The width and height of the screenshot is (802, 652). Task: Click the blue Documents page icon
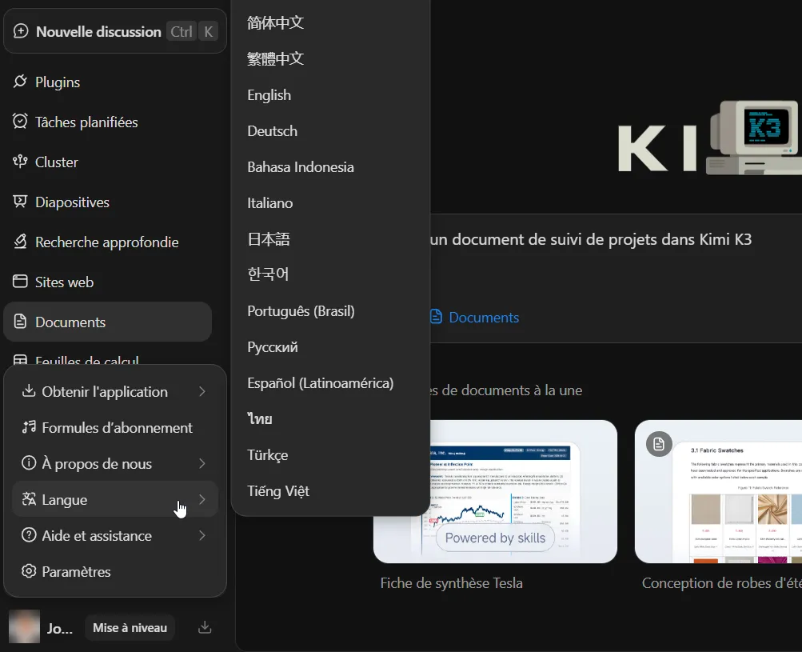coord(436,317)
